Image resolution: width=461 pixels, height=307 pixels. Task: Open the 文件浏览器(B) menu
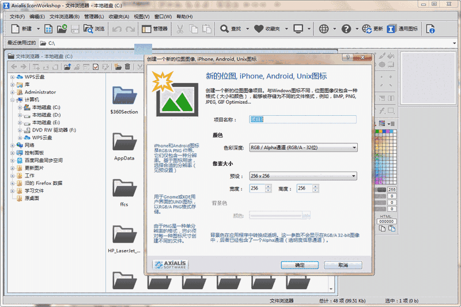point(65,17)
